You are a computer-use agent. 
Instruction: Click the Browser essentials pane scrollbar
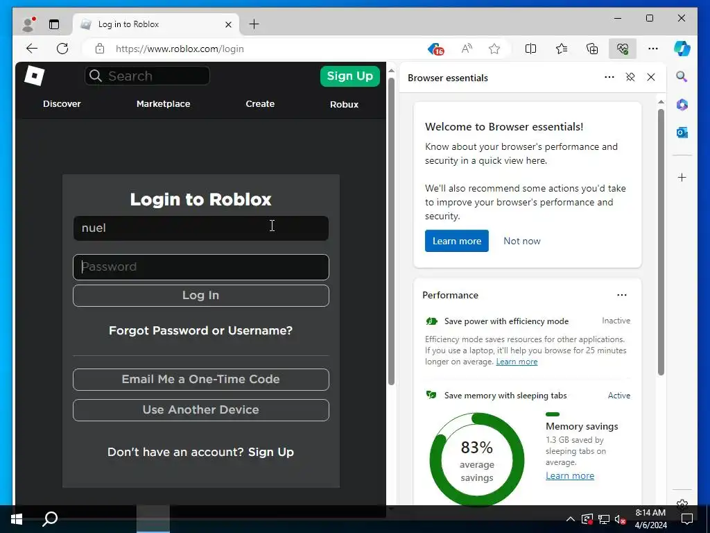click(661, 242)
